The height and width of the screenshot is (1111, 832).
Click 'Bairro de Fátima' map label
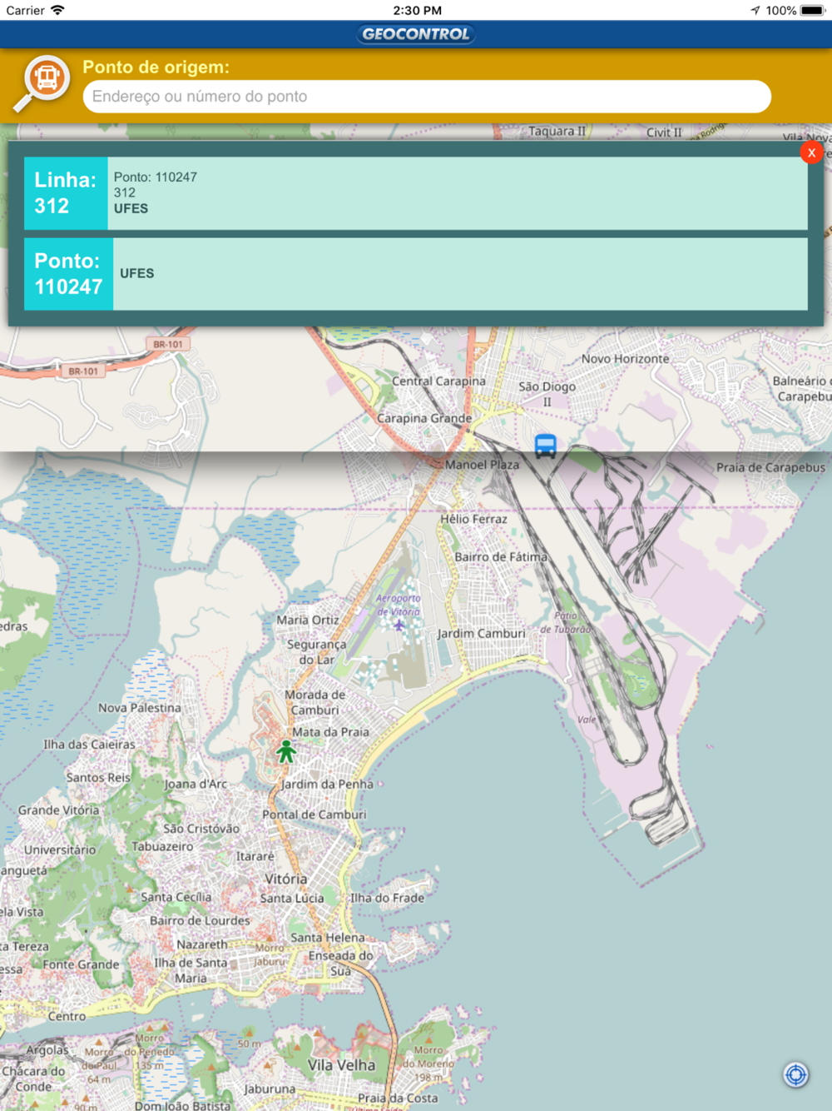point(501,556)
